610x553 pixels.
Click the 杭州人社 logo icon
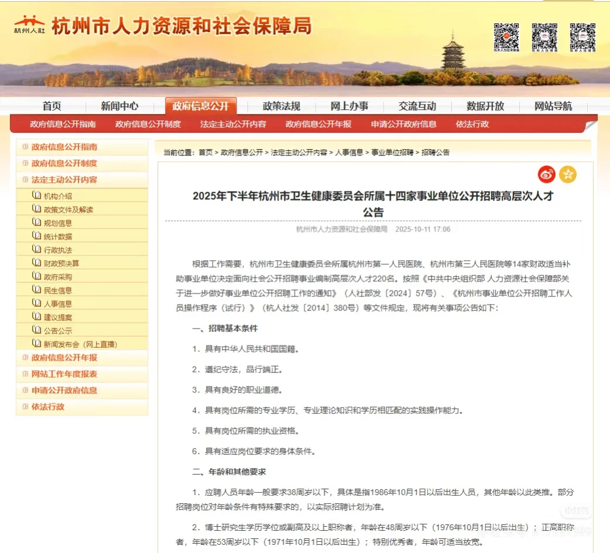click(29, 25)
